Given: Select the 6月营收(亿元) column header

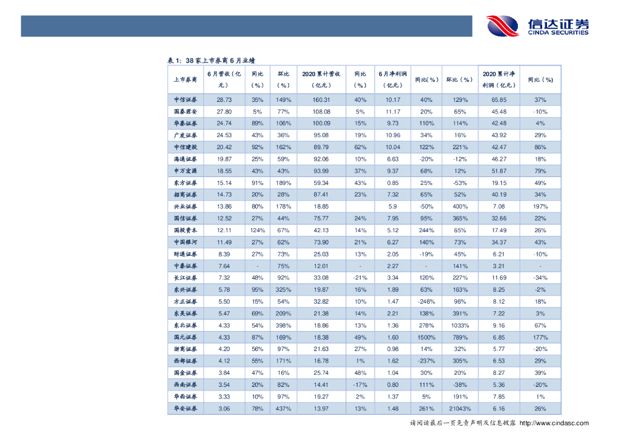Looking at the screenshot, I should point(224,79).
